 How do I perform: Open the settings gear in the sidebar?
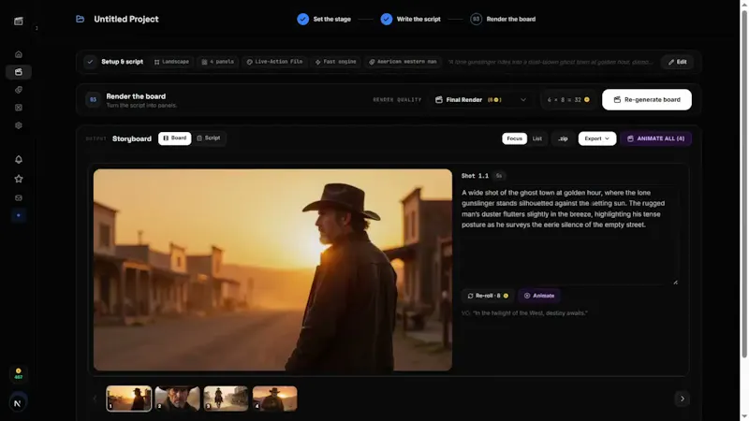pyautogui.click(x=18, y=125)
